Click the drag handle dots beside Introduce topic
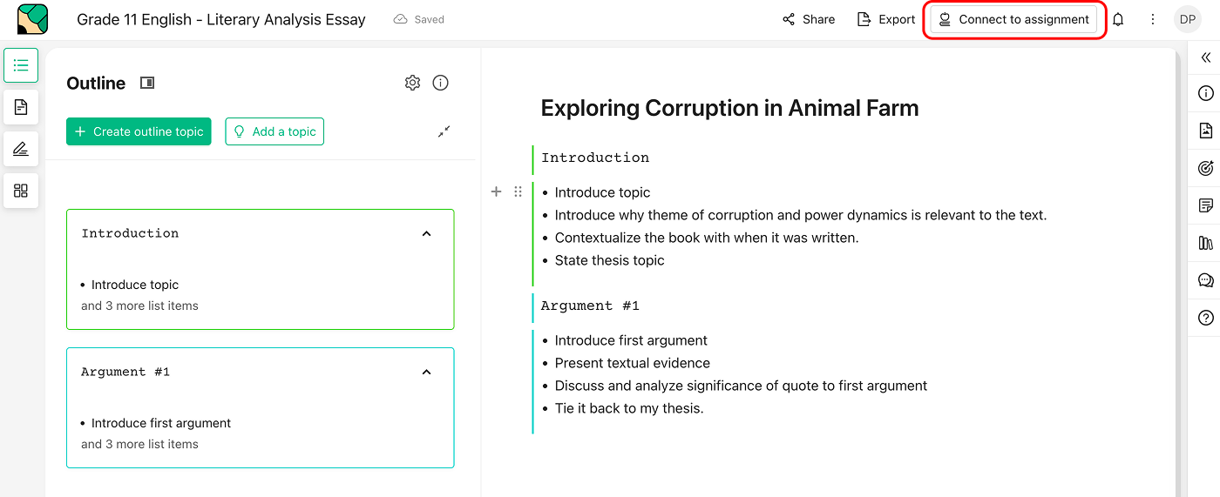Viewport: 1220px width, 497px height. pyautogui.click(x=518, y=191)
